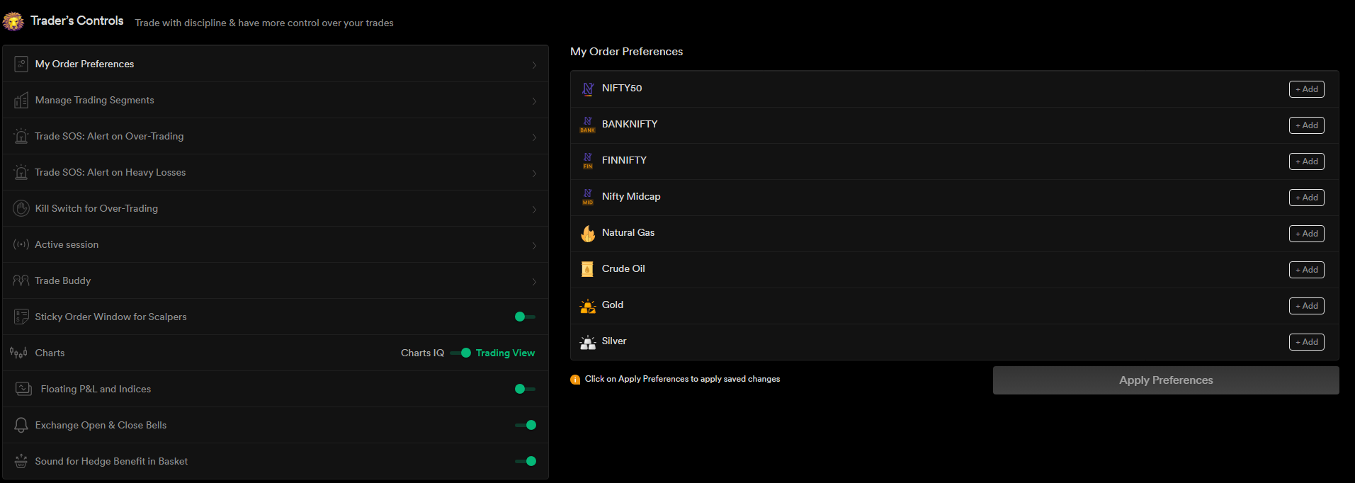Disable Sound for Hedge Benefit in Basket

tap(526, 461)
